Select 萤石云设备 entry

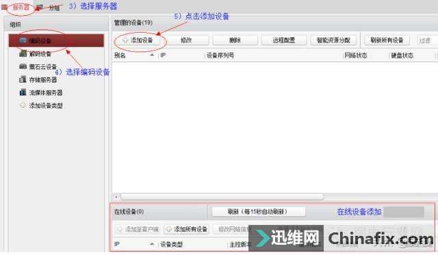tap(42, 67)
